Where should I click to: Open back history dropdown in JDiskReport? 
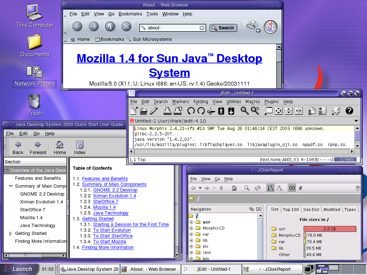click(x=200, y=188)
